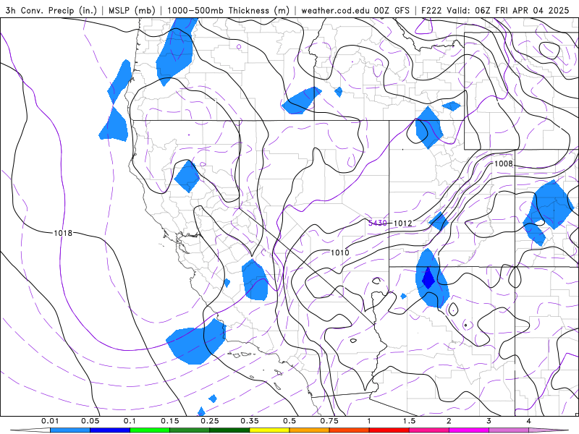Click the 1018 isobar label

[63, 233]
